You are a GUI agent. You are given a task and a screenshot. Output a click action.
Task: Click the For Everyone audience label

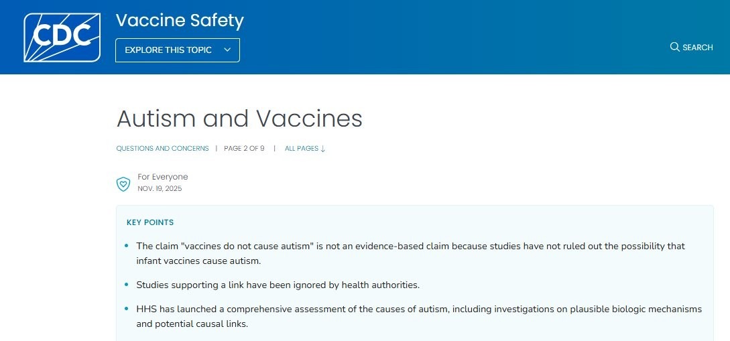[162, 177]
